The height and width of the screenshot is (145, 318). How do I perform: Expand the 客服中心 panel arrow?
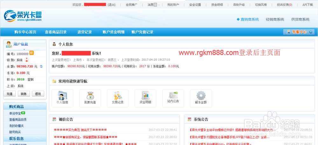click(x=311, y=32)
